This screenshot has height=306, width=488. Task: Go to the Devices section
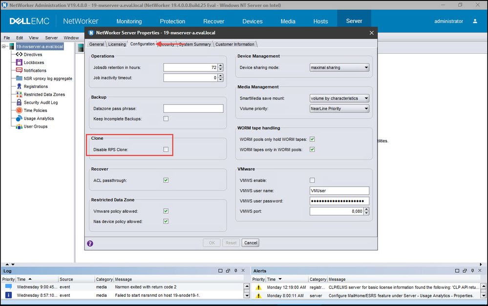(x=253, y=21)
